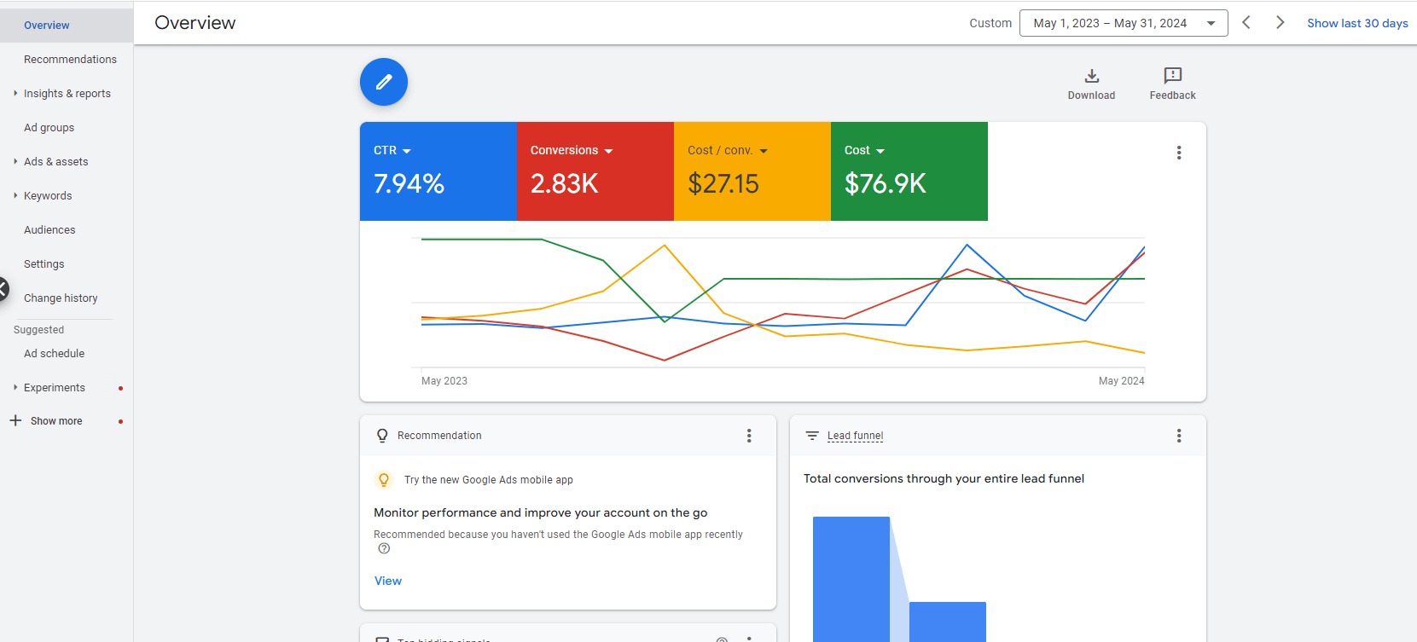
Task: Open the Feedback dialog
Action: 1172,84
